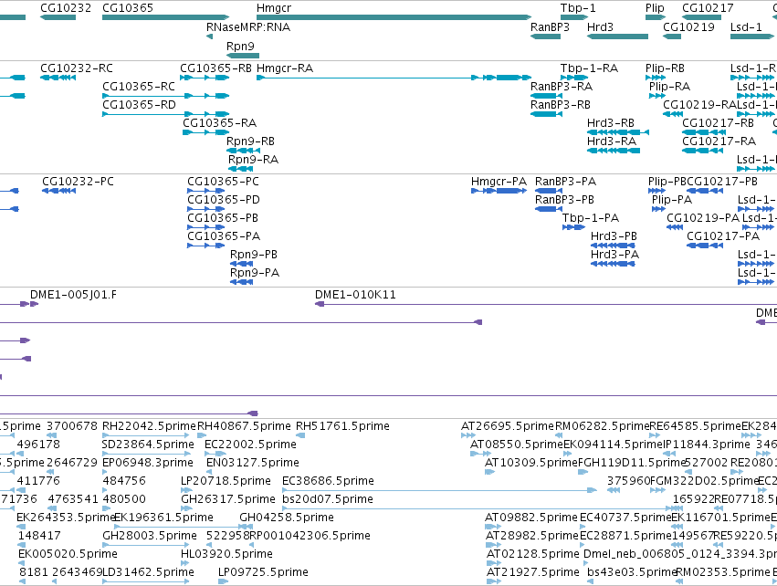777x586 pixels.
Task: Click transcript CG10217-RB
Action: (x=718, y=123)
